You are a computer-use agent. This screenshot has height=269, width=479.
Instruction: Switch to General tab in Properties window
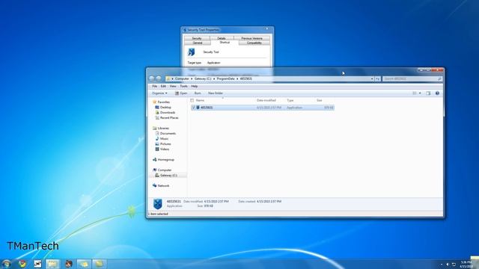(198, 43)
